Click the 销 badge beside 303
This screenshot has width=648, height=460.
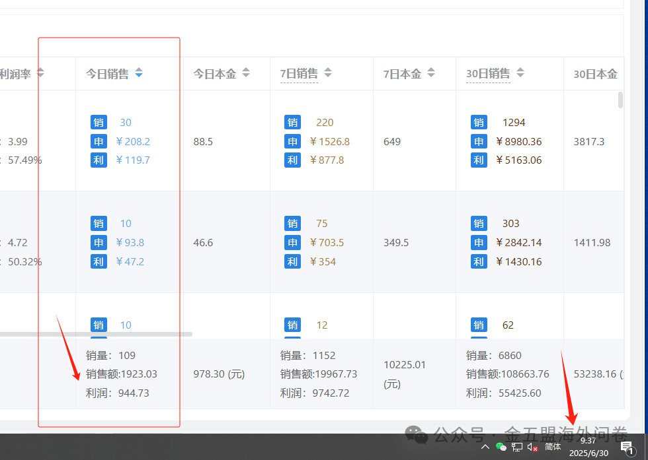(x=479, y=223)
